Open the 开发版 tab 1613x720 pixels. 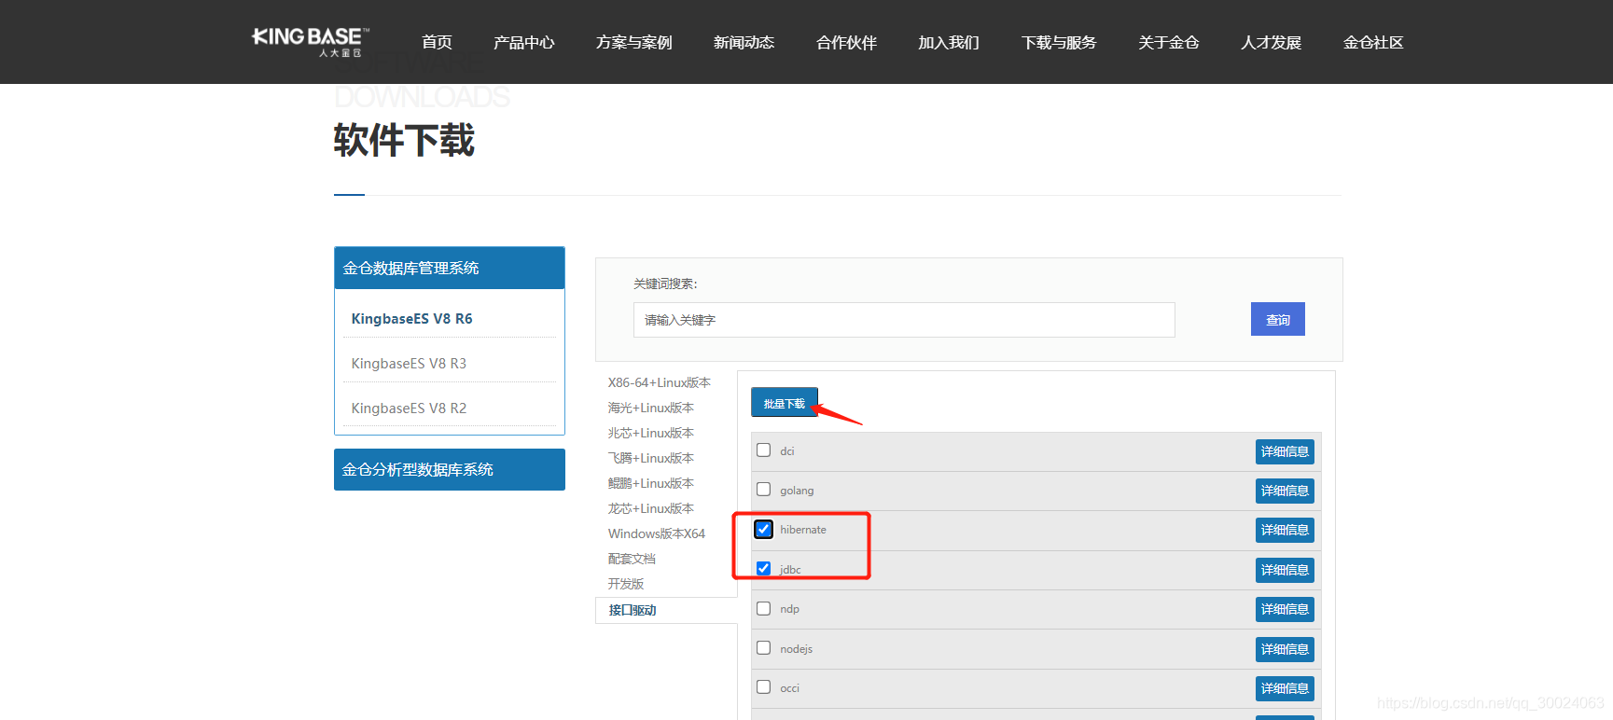[626, 584]
